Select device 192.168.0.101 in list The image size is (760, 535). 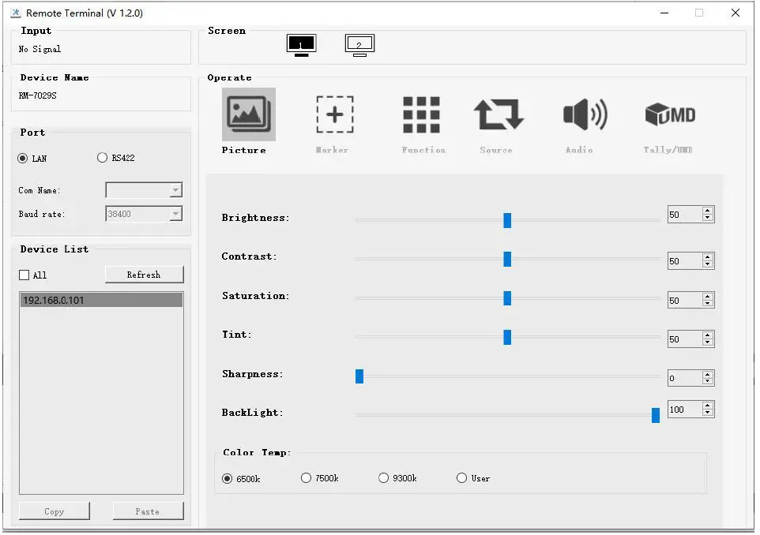tap(101, 300)
